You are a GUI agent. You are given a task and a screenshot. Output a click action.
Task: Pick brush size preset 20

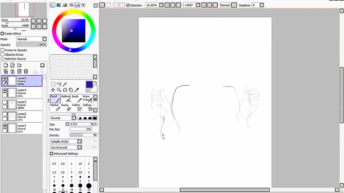(89, 187)
